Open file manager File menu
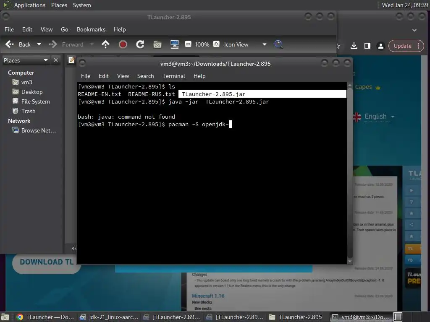Viewport: 430px width, 322px height. [x=9, y=29]
